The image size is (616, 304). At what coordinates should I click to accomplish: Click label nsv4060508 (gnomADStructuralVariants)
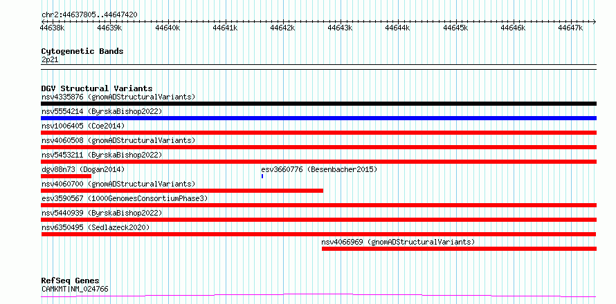(x=118, y=140)
